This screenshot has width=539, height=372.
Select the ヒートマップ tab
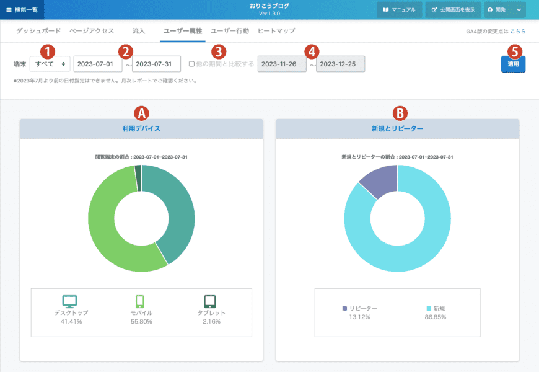click(276, 30)
